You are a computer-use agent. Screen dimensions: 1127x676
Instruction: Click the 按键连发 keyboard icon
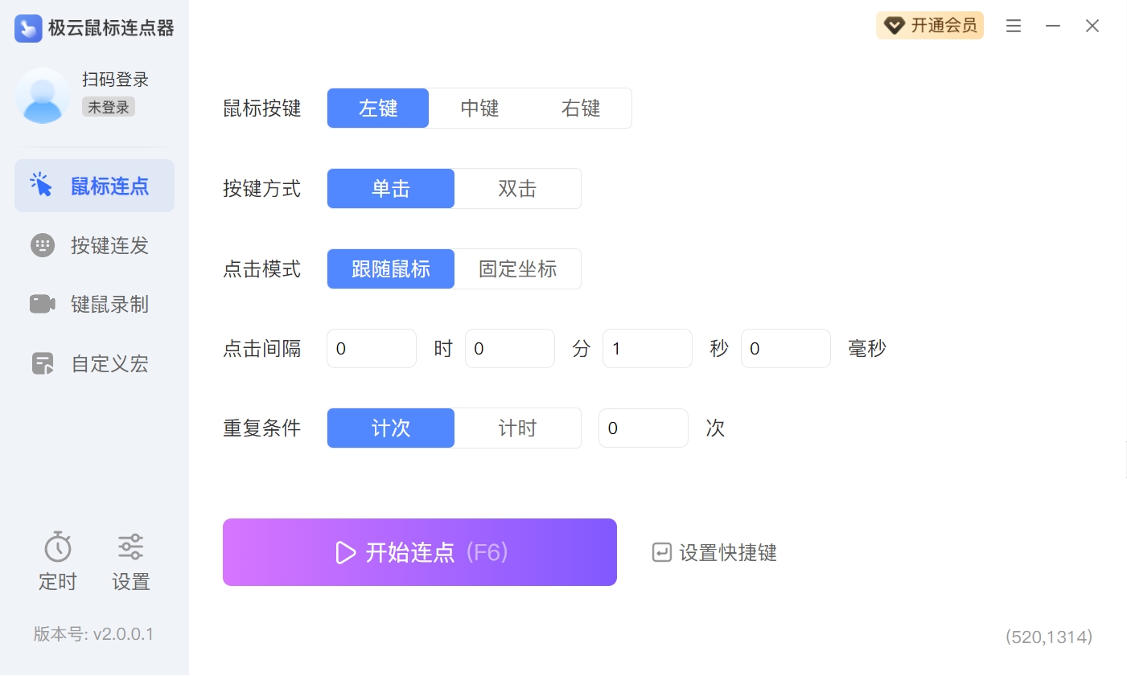(42, 245)
